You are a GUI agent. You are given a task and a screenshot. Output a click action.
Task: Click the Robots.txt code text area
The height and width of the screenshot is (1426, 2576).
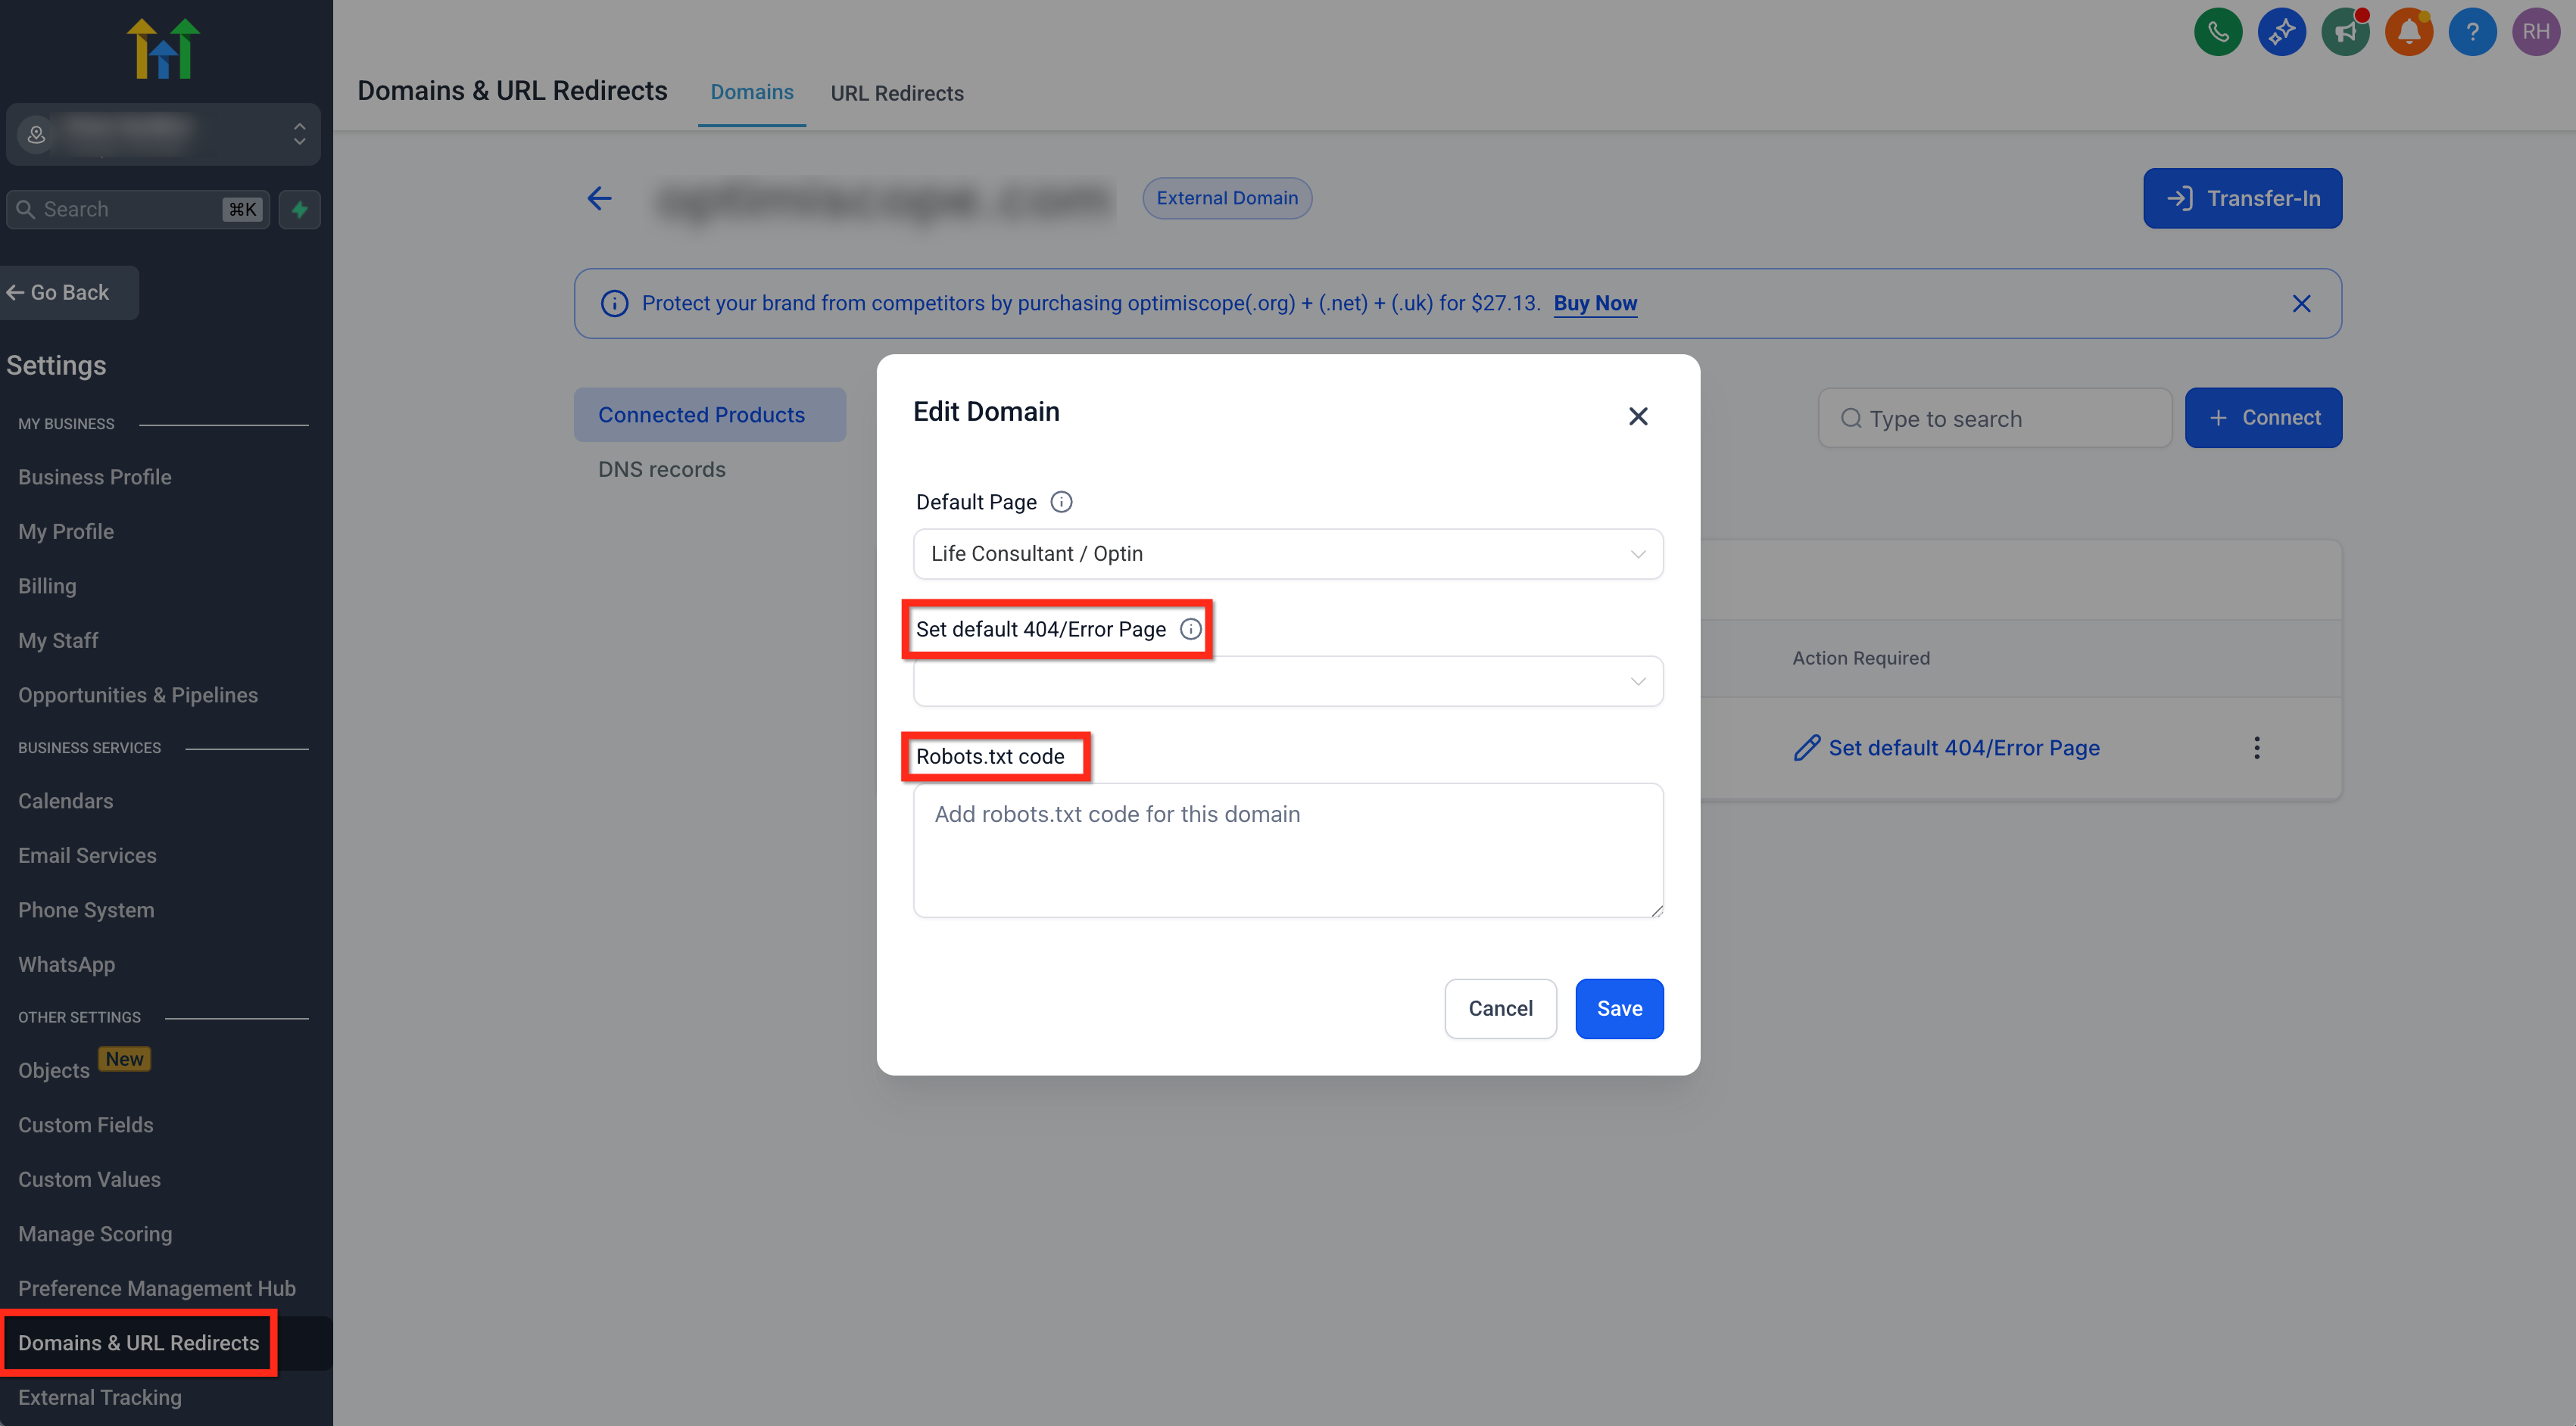1287,851
